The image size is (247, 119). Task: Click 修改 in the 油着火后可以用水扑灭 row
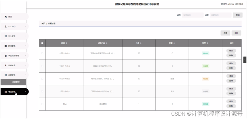(x=231, y=63)
